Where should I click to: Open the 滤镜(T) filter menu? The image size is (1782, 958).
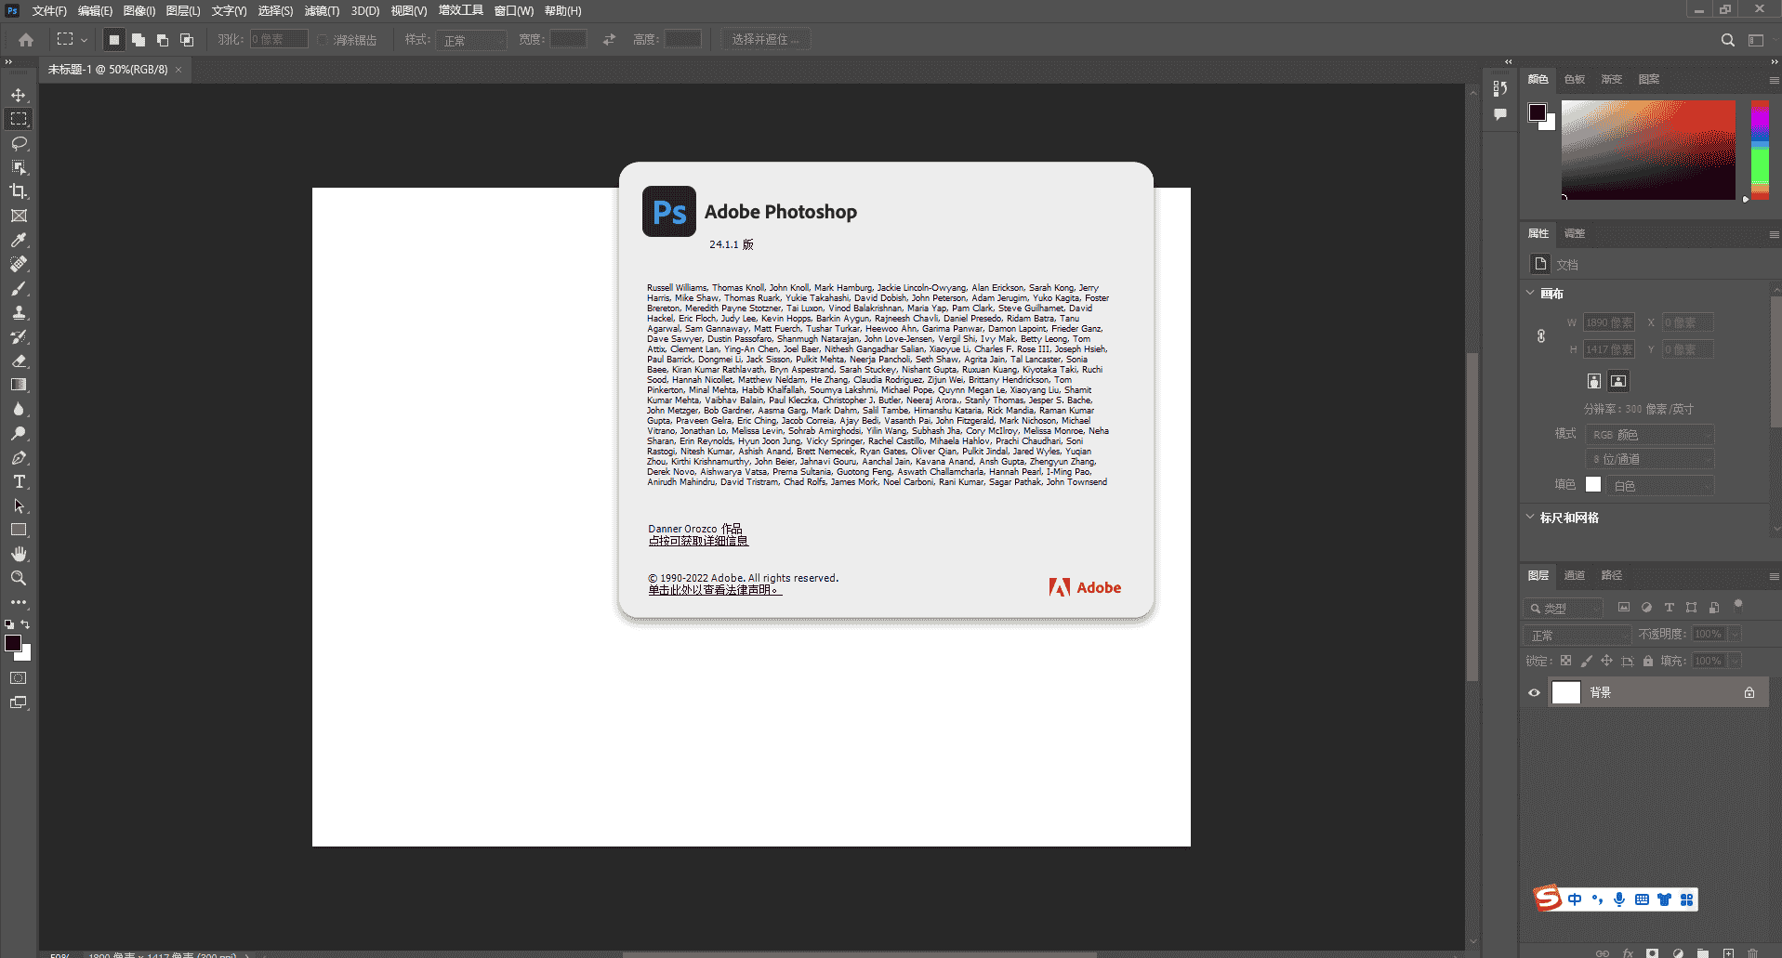tap(322, 11)
